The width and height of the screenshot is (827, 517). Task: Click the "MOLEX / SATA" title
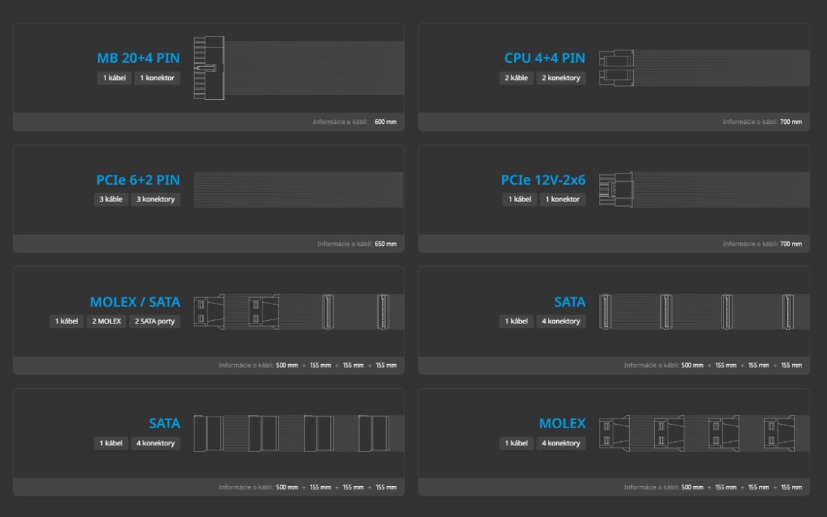[x=134, y=302]
